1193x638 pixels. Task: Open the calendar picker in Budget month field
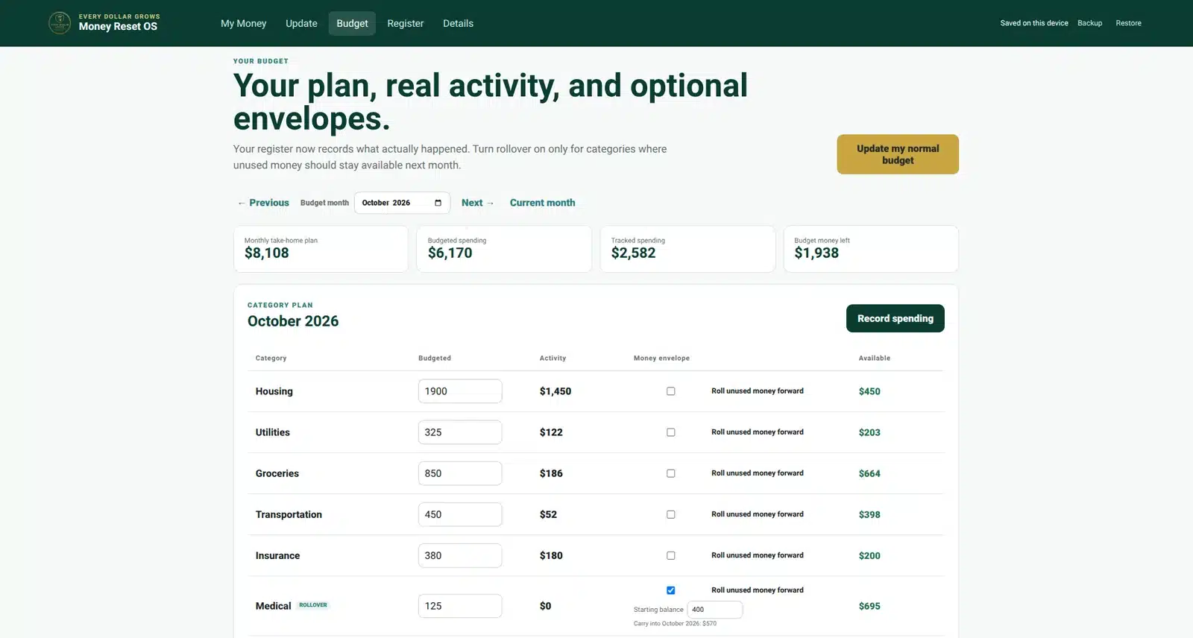pos(438,203)
